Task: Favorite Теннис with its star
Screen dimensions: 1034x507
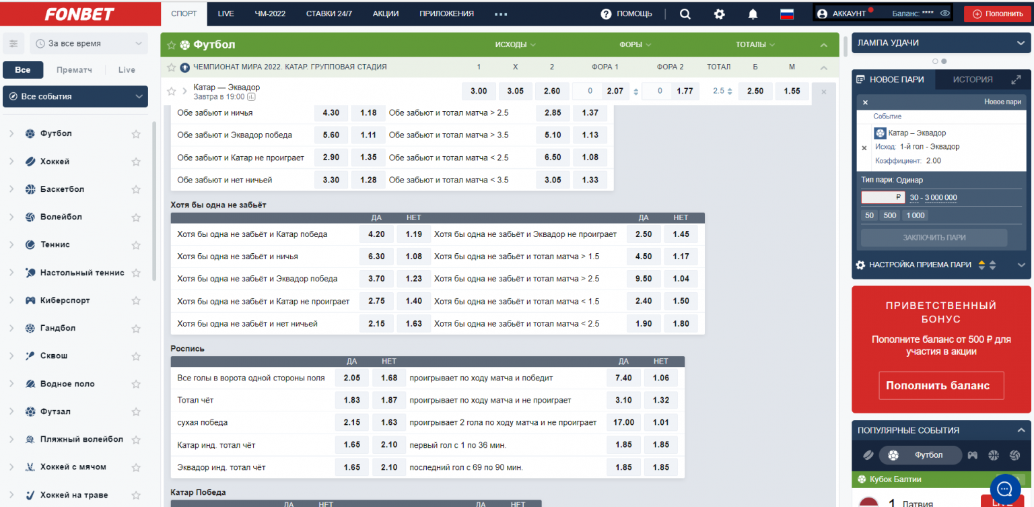Action: click(x=136, y=245)
